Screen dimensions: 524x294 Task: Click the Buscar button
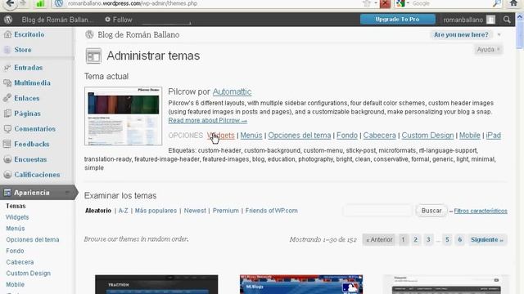pyautogui.click(x=431, y=211)
